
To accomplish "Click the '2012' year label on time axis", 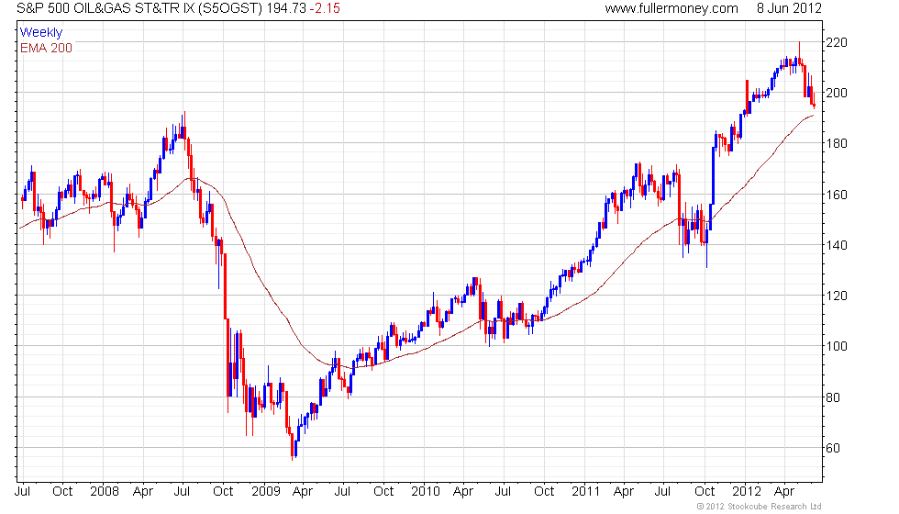I will pos(747,491).
